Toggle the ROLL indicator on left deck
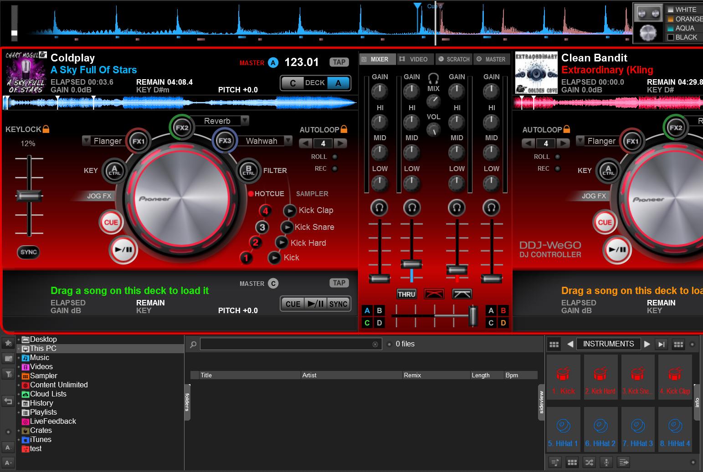 point(335,157)
